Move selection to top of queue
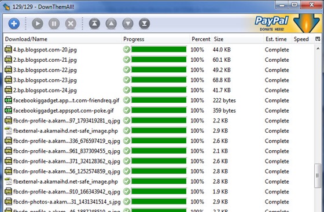324x212 pixels. click(x=95, y=24)
